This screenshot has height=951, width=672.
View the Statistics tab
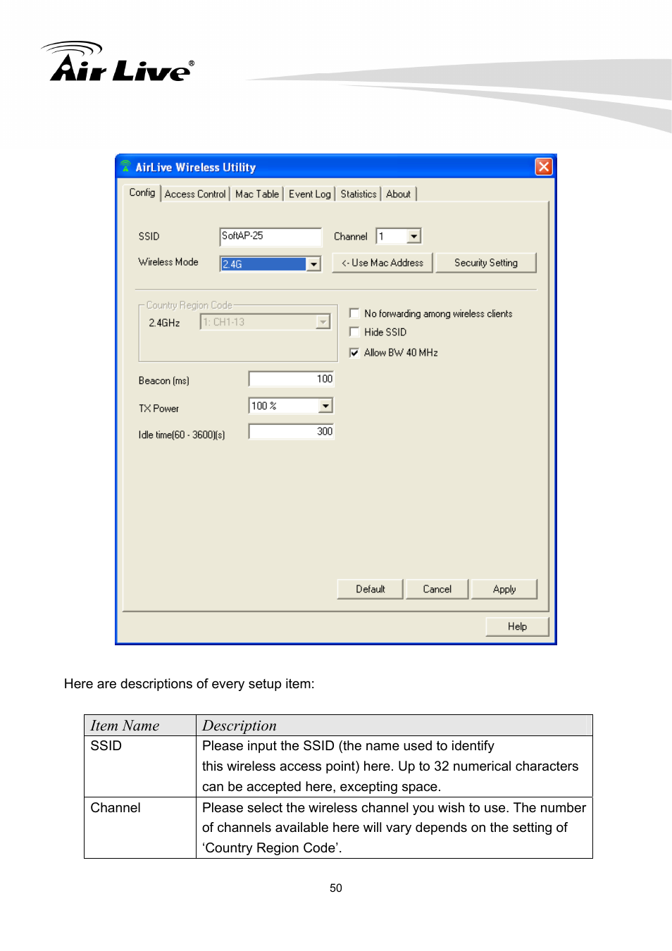pos(359,194)
